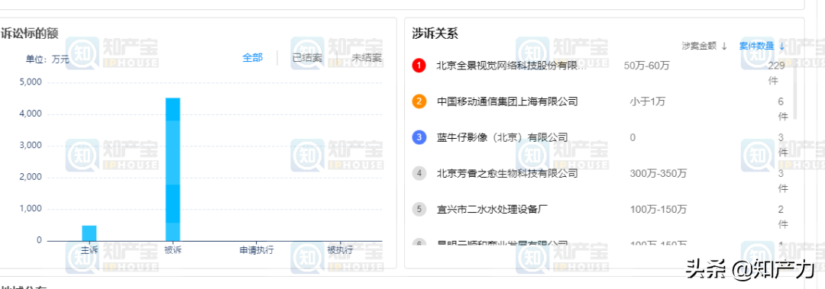Click the 6件 case count
Image resolution: width=825 pixels, height=289 pixels.
(783, 109)
